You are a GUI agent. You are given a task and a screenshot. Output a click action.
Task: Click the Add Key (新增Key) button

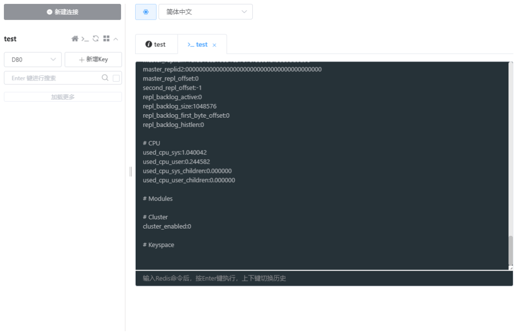coord(93,60)
